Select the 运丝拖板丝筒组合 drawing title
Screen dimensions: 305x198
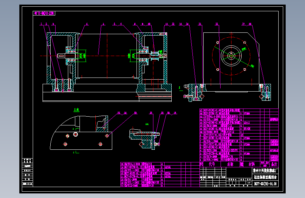click(x=265, y=177)
